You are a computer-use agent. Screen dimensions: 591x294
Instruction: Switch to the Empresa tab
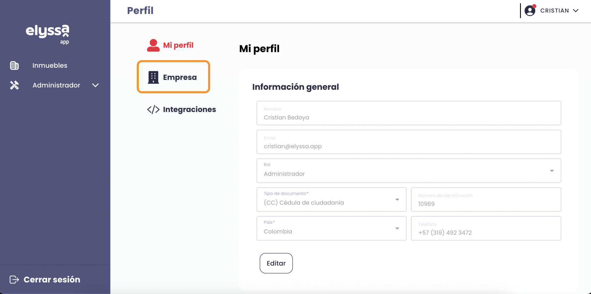coord(179,77)
